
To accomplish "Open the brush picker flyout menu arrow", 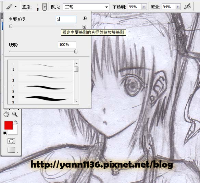I will (85, 19).
